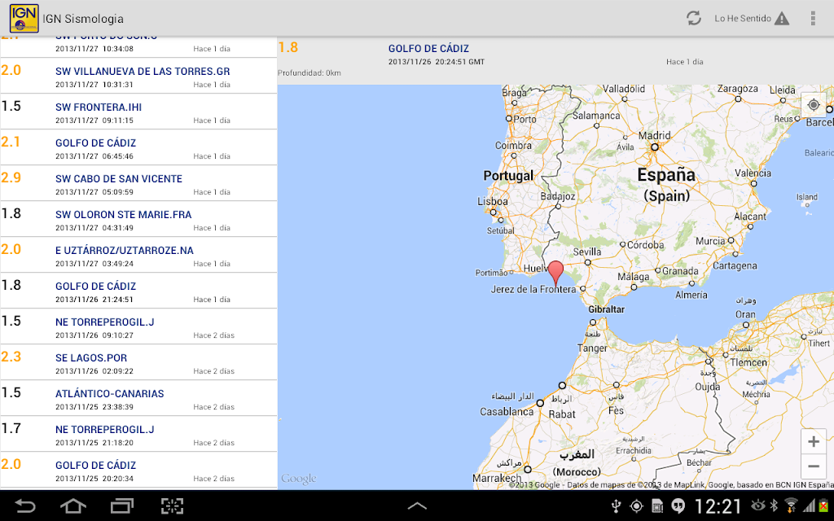Open the status bar clock showing 12:21

718,506
